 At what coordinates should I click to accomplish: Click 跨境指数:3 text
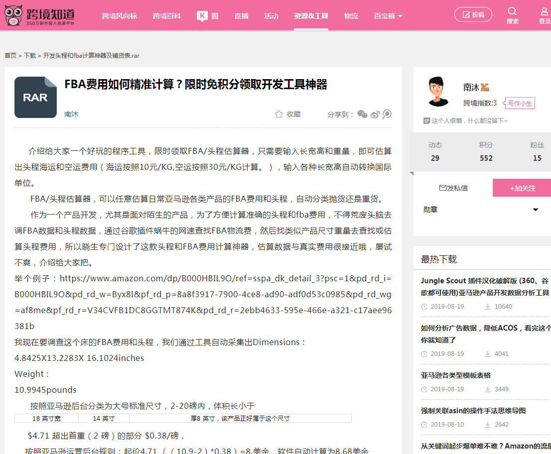[480, 103]
